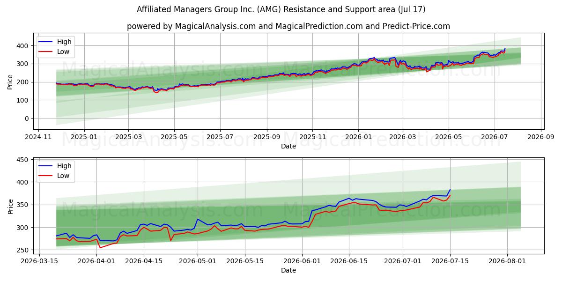This screenshot has width=562, height=281.
Task: Click the '2026-03-15' label on bottom chart
Action: point(39,261)
